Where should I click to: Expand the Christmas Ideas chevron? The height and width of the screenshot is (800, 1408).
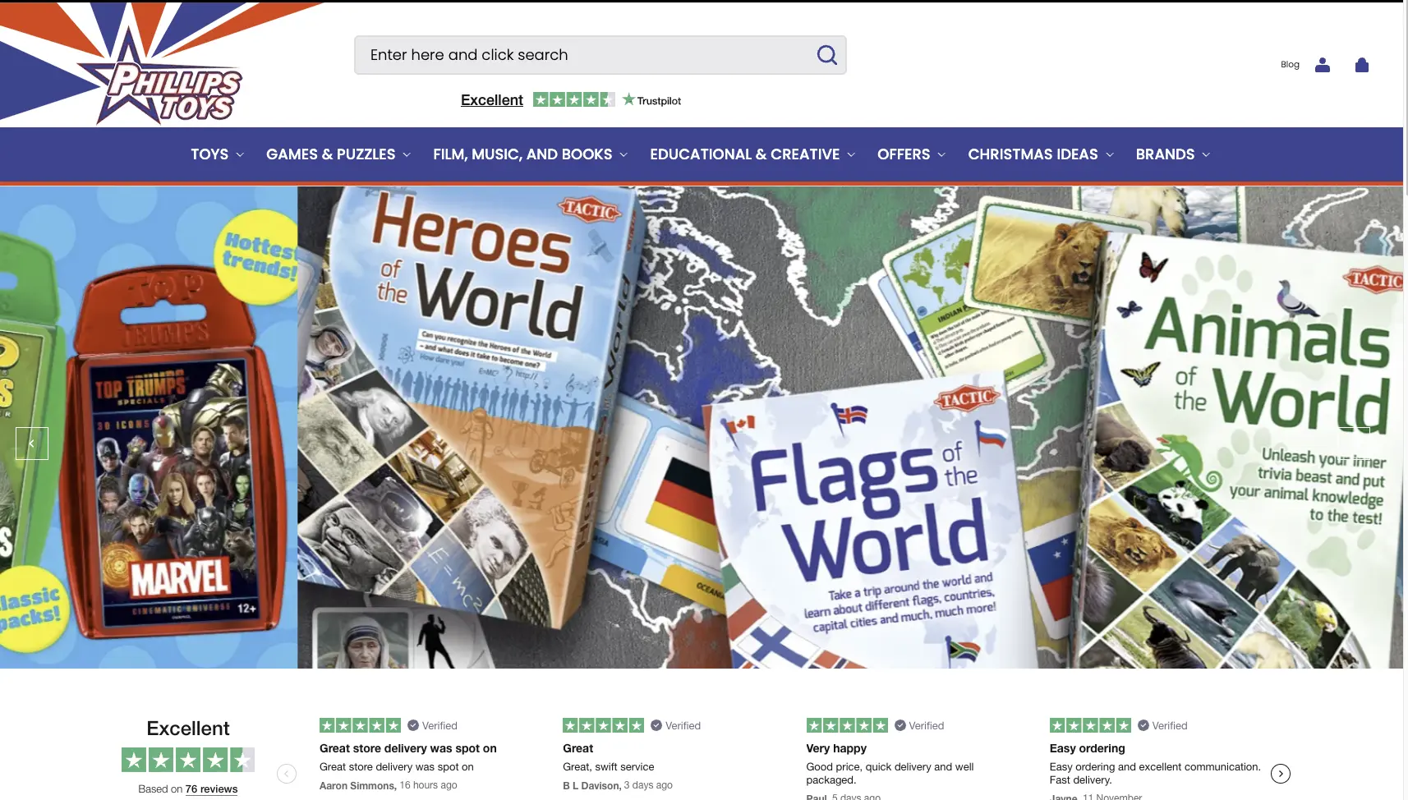point(1110,154)
